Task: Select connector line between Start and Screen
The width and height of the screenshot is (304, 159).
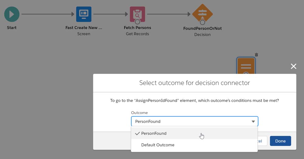Action: point(47,14)
